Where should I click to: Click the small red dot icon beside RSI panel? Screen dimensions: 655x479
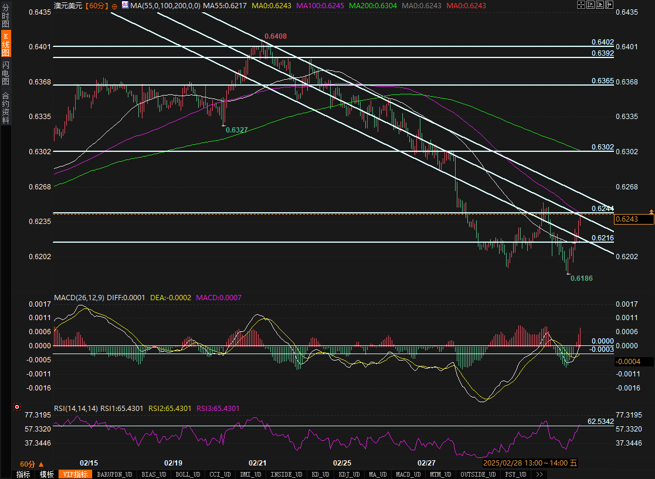(16, 406)
